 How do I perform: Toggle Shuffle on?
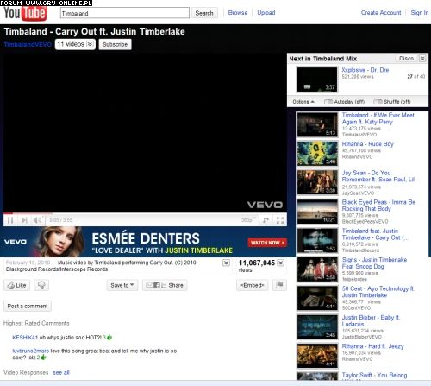point(392,102)
